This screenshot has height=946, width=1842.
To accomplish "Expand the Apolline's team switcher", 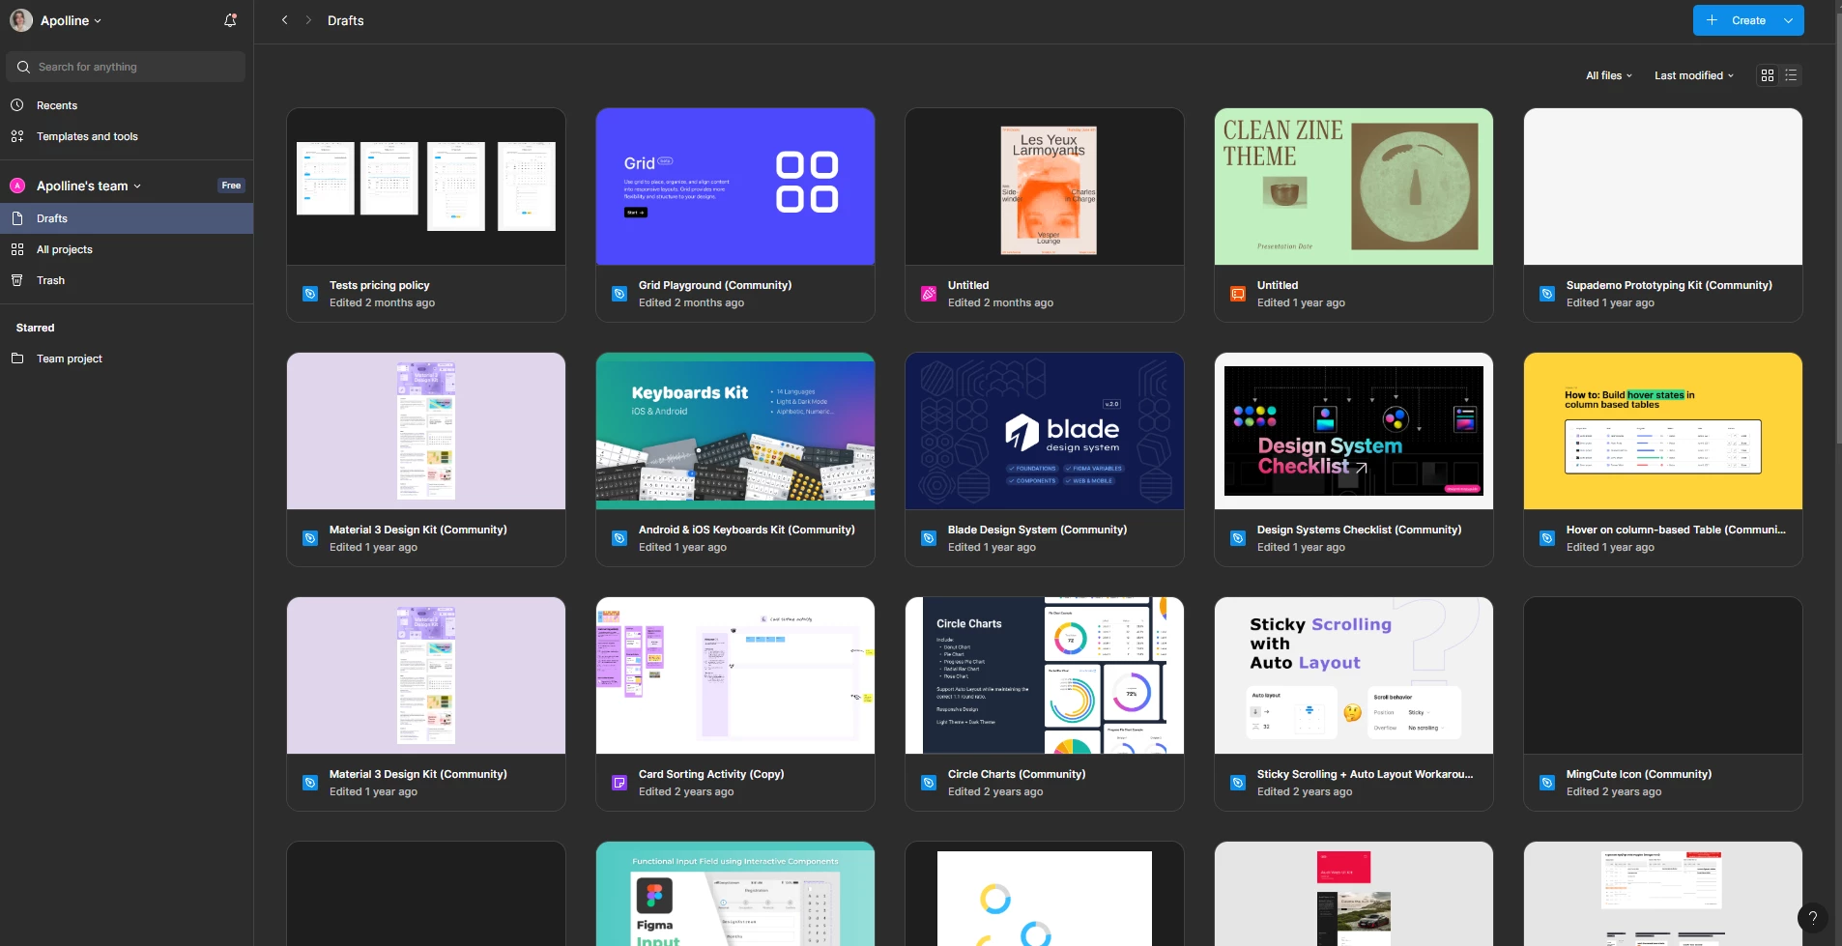I will pos(89,186).
